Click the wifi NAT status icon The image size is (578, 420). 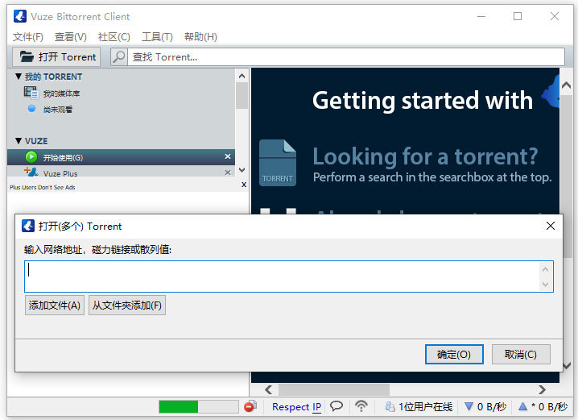(361, 406)
